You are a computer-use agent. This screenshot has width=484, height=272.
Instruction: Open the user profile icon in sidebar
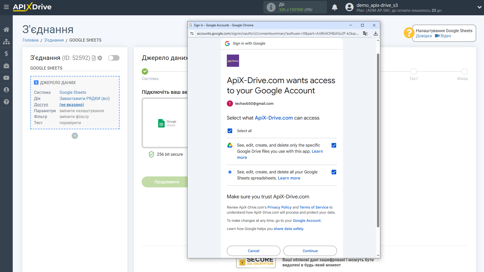6,90
